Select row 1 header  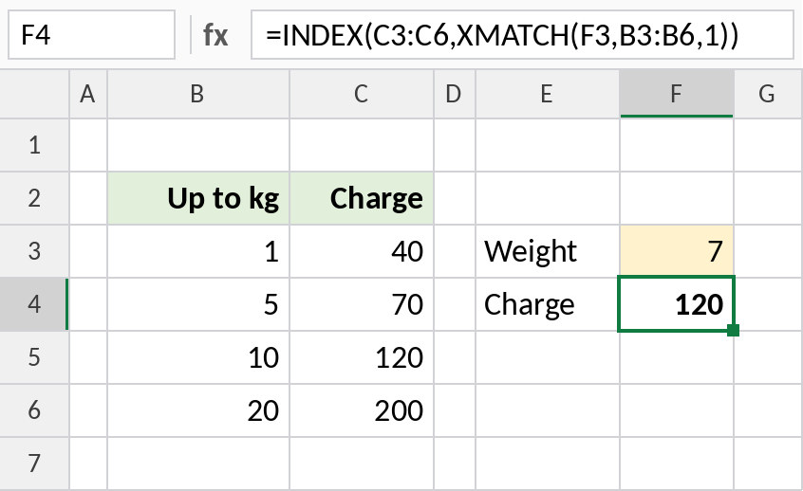[34, 145]
